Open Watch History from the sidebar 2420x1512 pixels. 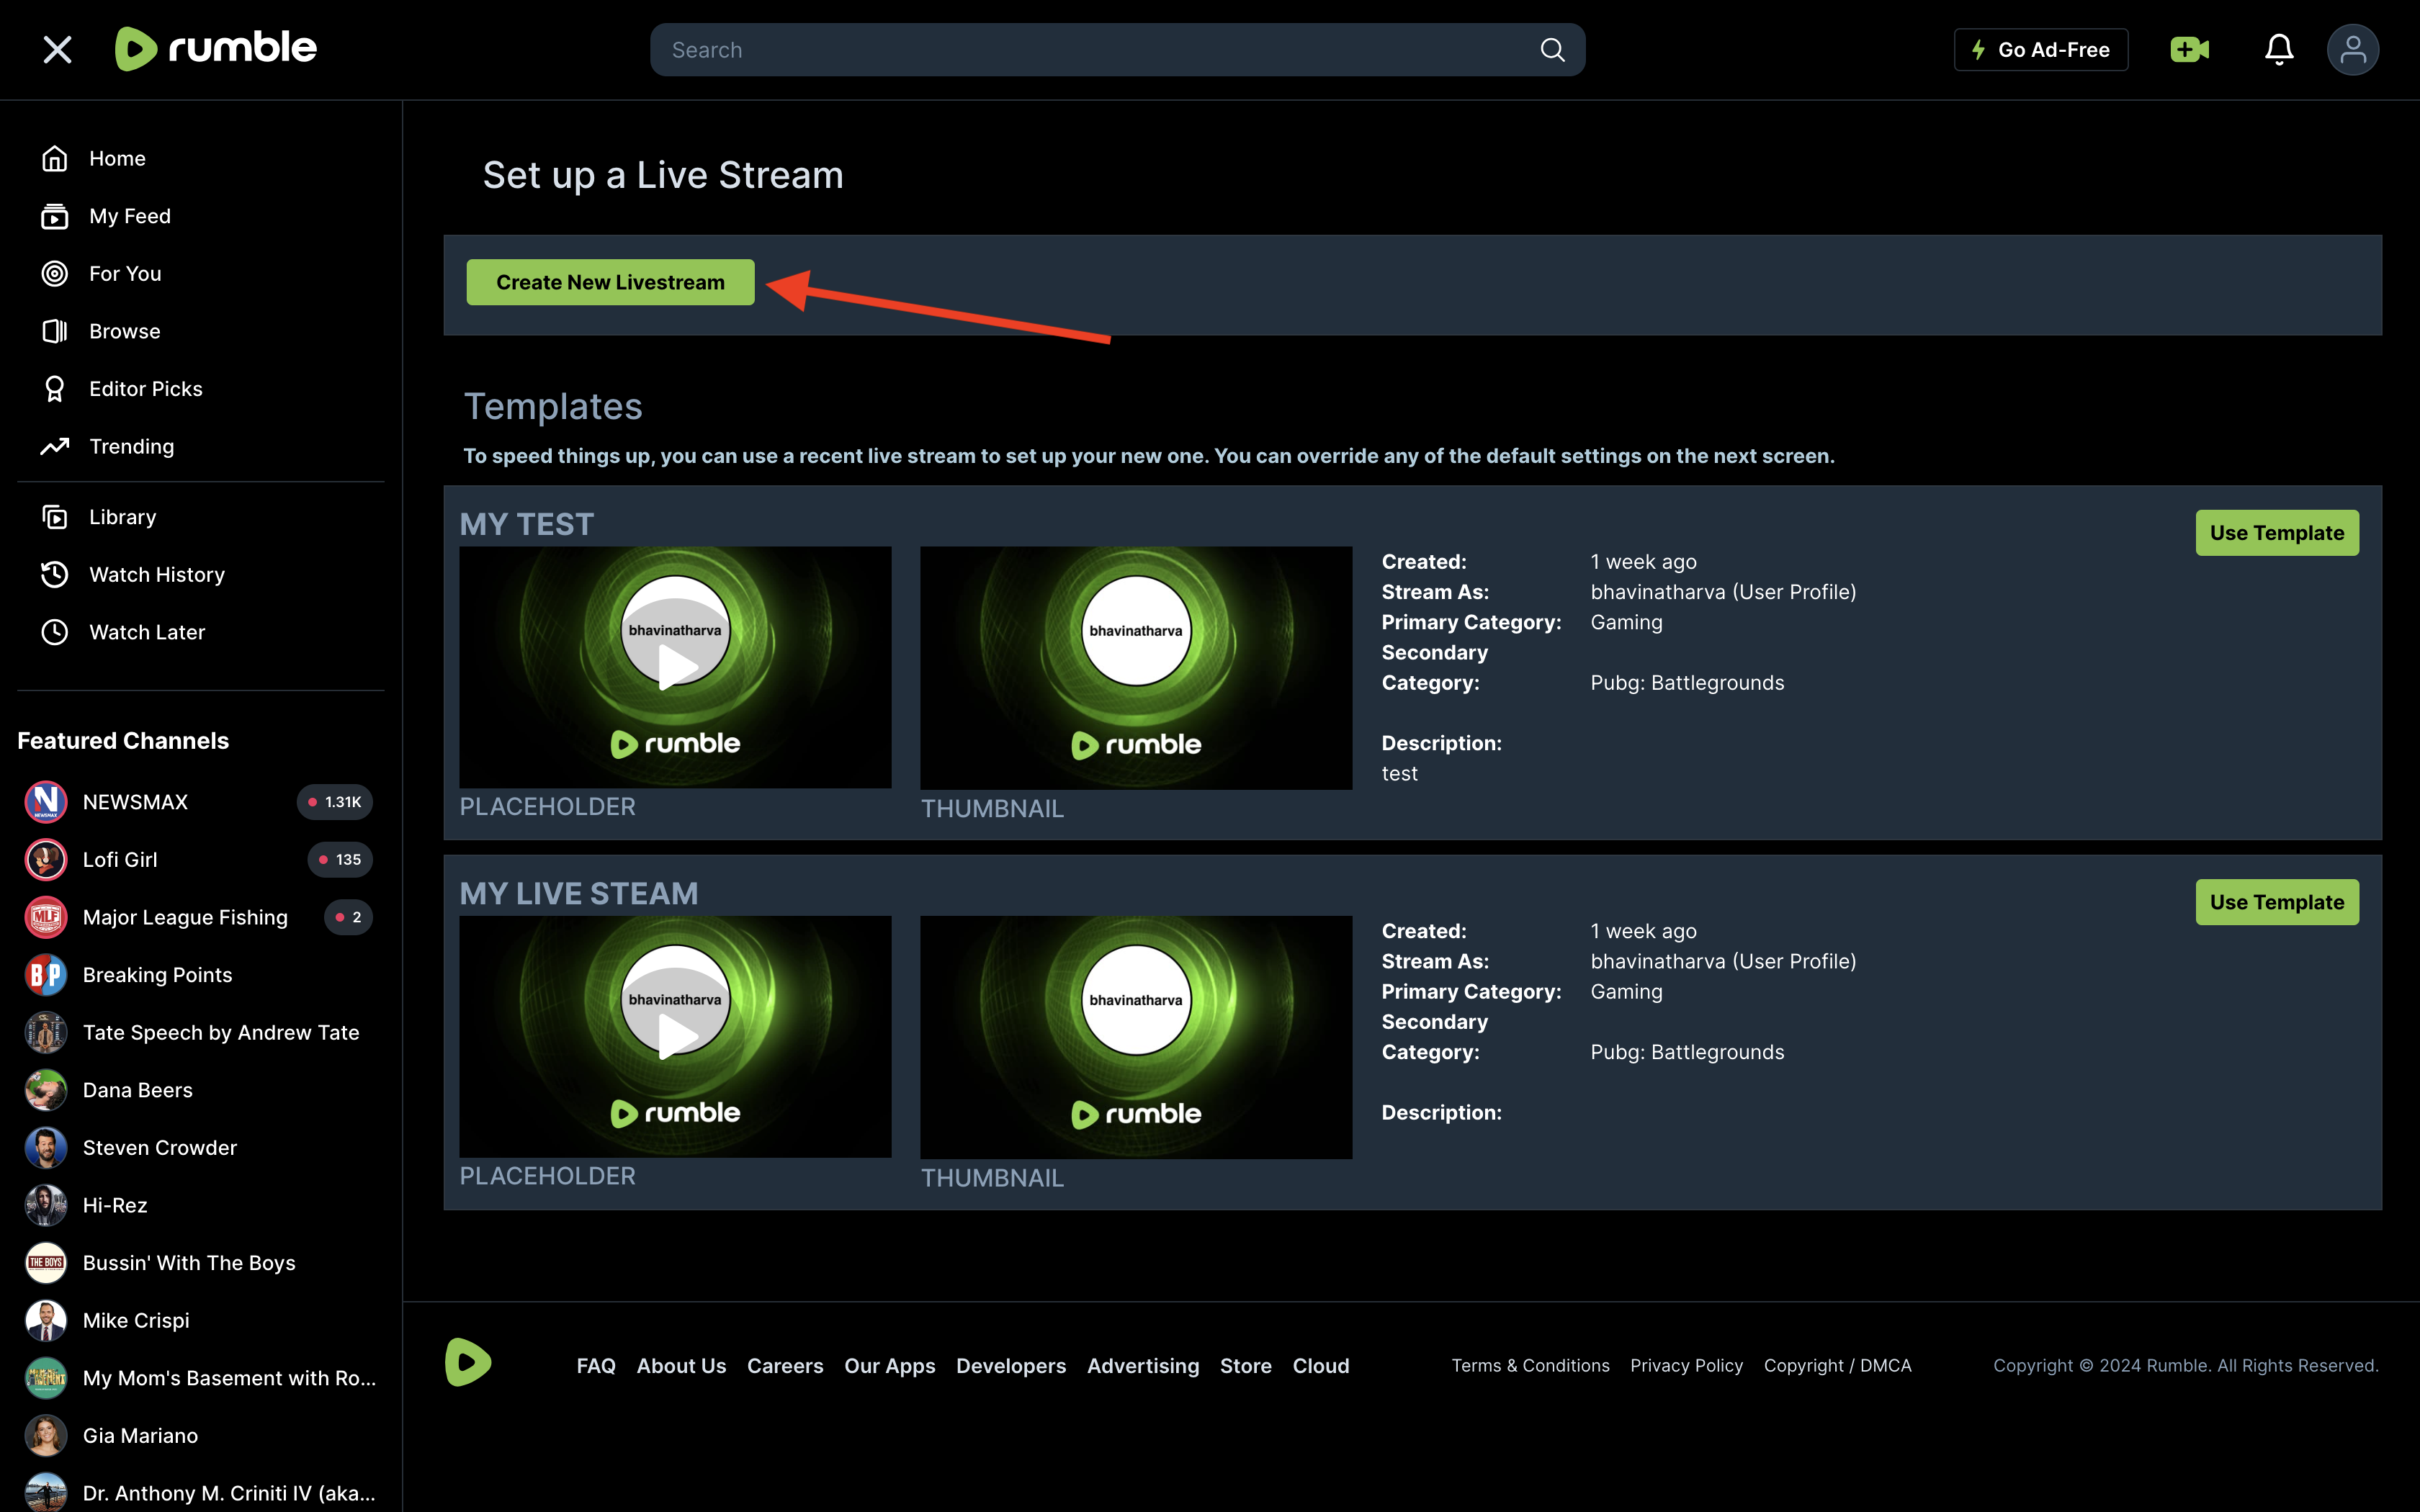pyautogui.click(x=156, y=574)
